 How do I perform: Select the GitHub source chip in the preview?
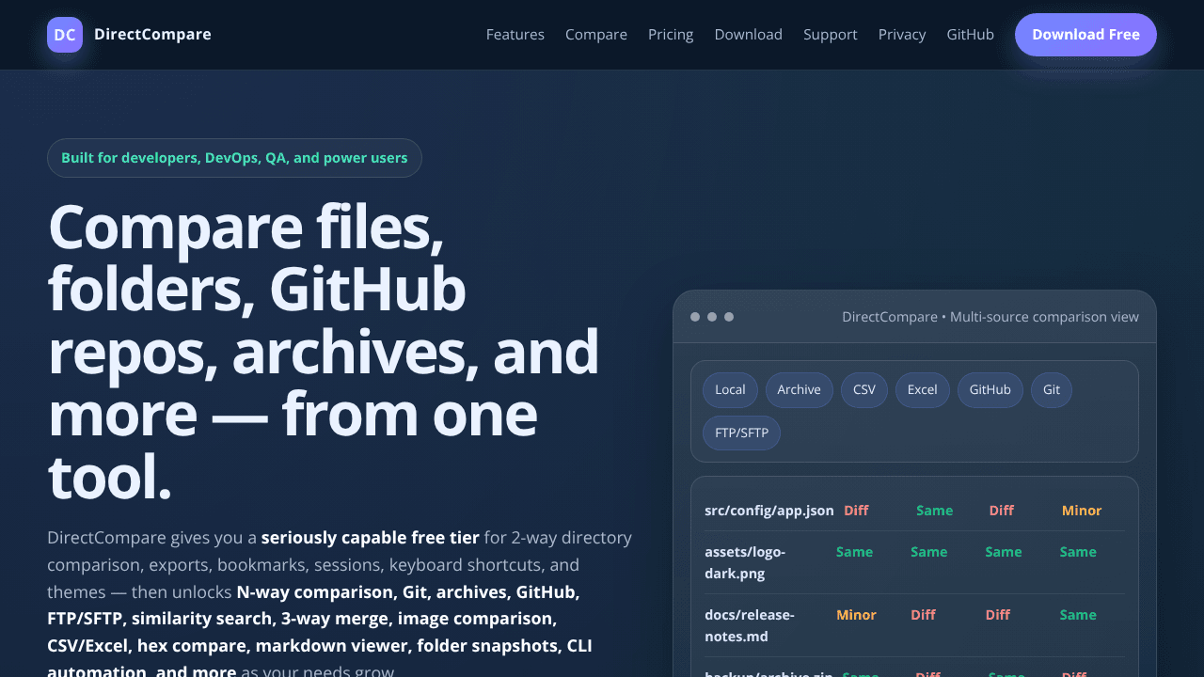[990, 390]
